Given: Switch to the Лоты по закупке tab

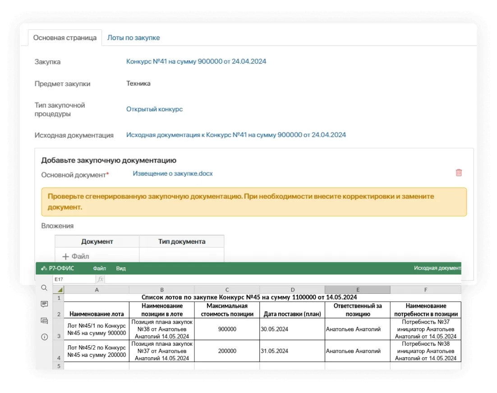Looking at the screenshot, I should pyautogui.click(x=133, y=38).
